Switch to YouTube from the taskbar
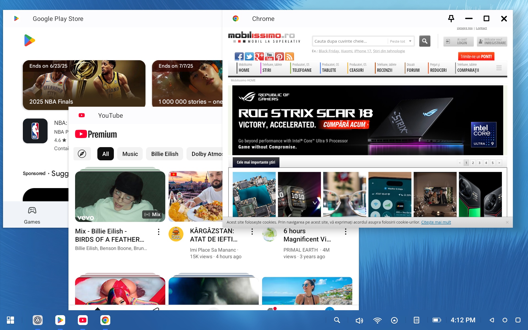528x330 pixels. pyautogui.click(x=83, y=320)
